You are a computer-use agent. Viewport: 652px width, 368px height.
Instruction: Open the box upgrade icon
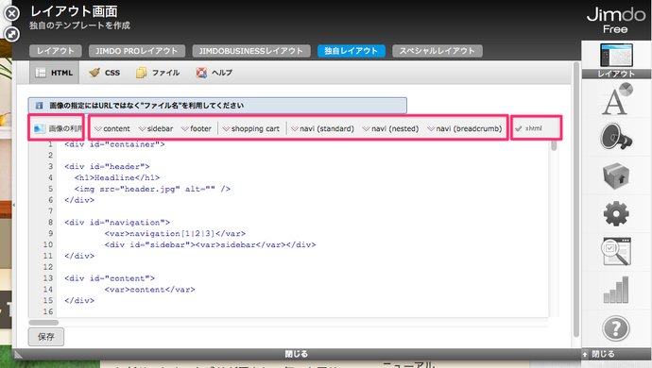[x=616, y=176]
